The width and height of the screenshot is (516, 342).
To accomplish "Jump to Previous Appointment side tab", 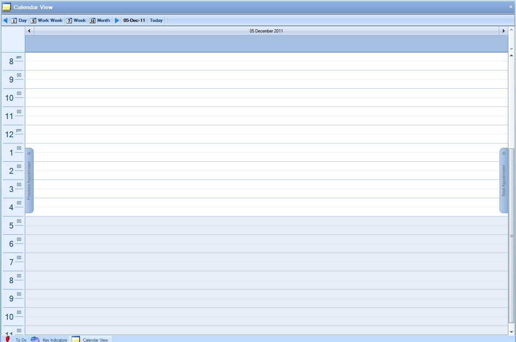I will pos(29,180).
